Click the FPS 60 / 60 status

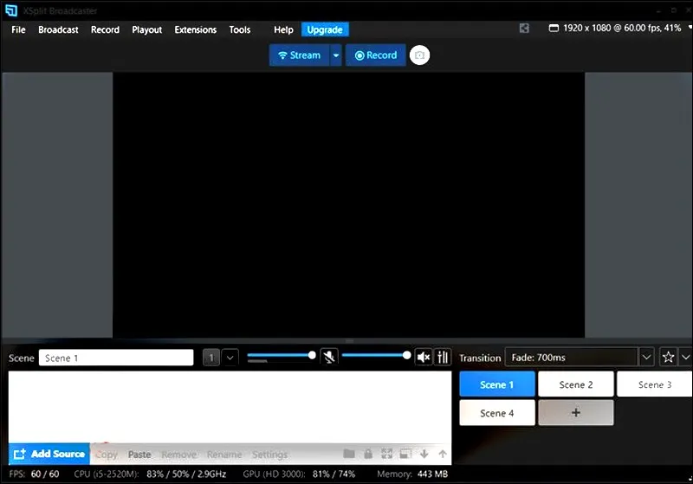point(34,474)
